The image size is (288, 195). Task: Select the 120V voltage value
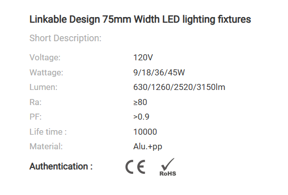[143, 57]
